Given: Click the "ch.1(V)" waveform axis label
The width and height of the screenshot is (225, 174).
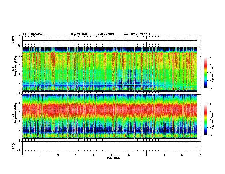Looking at the screenshot, I should tap(14, 40).
